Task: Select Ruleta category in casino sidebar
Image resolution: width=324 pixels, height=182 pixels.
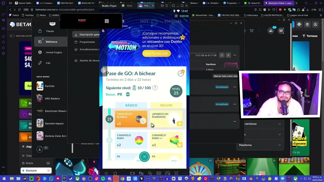Action: (x=36, y=163)
